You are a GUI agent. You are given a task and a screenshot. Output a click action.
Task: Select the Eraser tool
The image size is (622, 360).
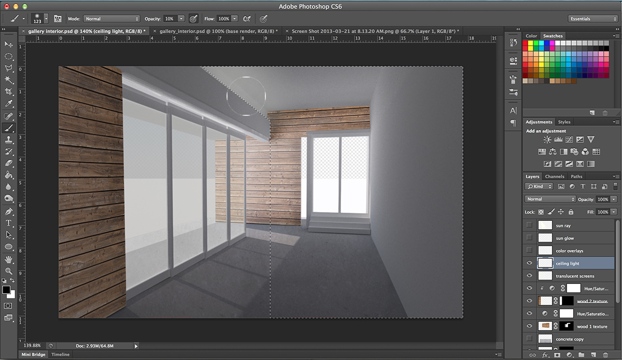pos(9,163)
